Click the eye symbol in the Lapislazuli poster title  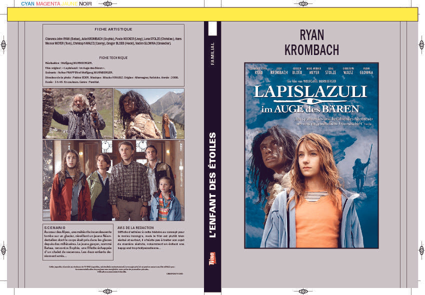310,100
